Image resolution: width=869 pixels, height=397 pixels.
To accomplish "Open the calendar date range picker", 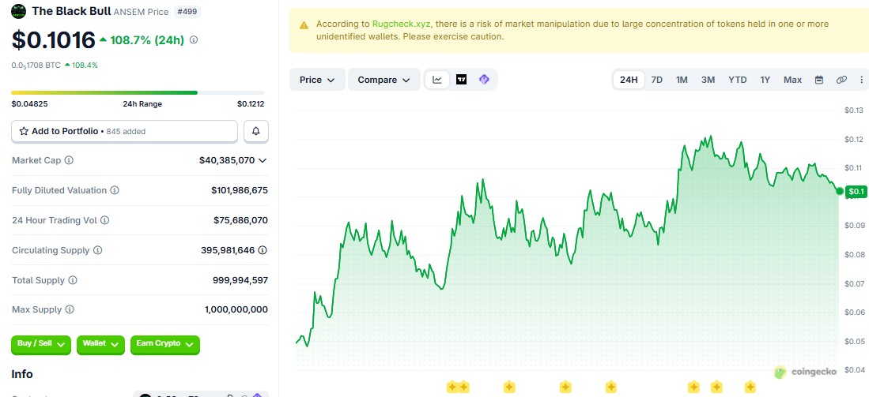I will [819, 80].
